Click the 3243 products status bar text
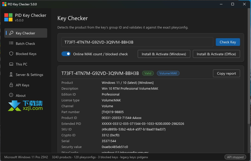 click(x=62, y=157)
